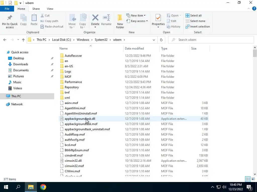This screenshot has width=257, height=192.
Task: Select Paste shortcut in ribbon
Action: (x=52, y=26)
